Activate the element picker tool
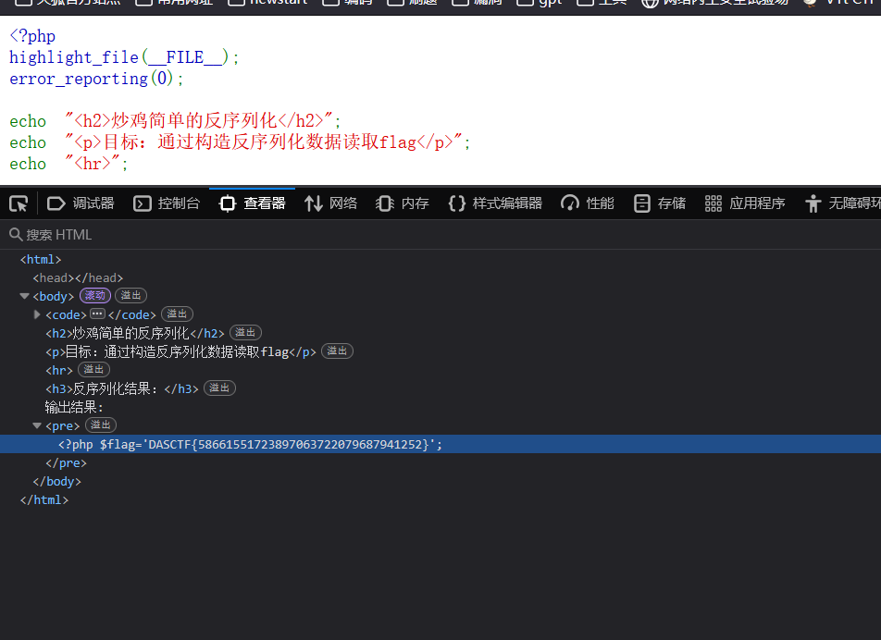This screenshot has height=640, width=881. coord(19,203)
